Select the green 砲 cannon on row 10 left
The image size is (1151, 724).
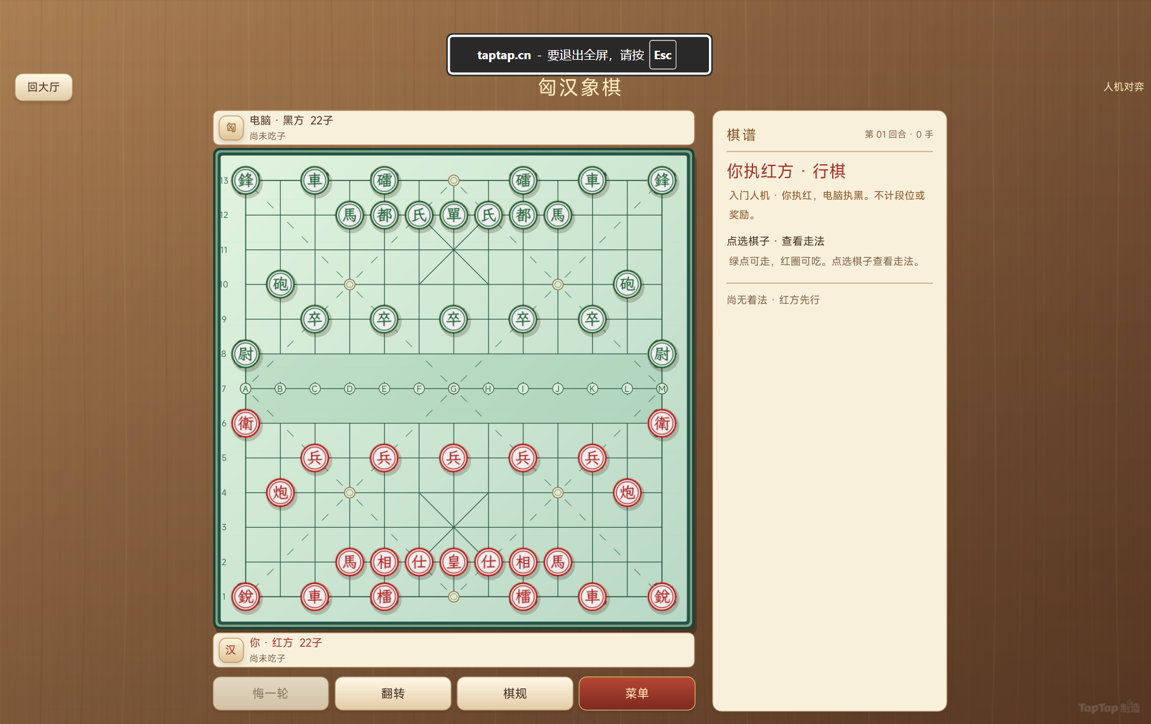click(x=280, y=284)
